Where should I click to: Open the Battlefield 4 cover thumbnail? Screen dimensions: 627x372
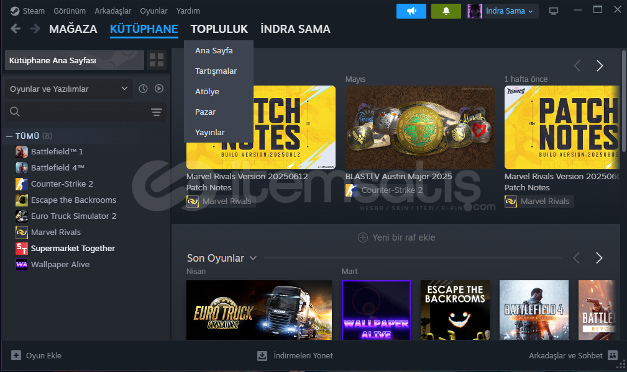534,310
